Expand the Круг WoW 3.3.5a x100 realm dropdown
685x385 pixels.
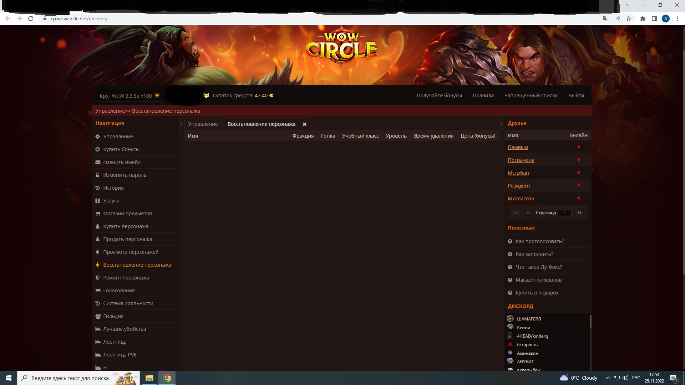pos(157,96)
